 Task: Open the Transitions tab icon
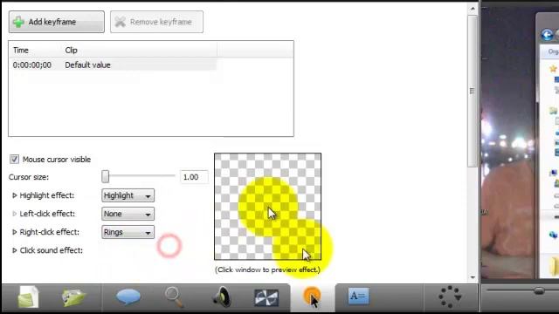coord(266,297)
